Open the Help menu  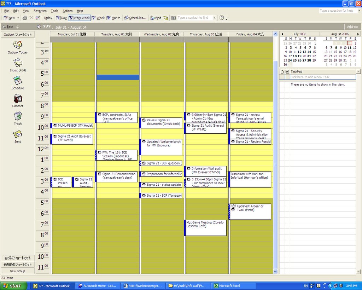pos(80,11)
